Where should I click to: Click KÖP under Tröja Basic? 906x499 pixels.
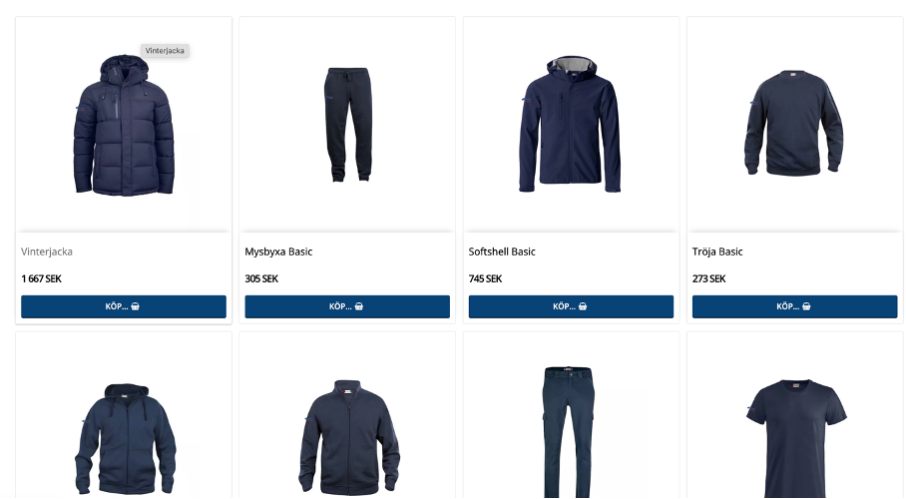coord(794,306)
